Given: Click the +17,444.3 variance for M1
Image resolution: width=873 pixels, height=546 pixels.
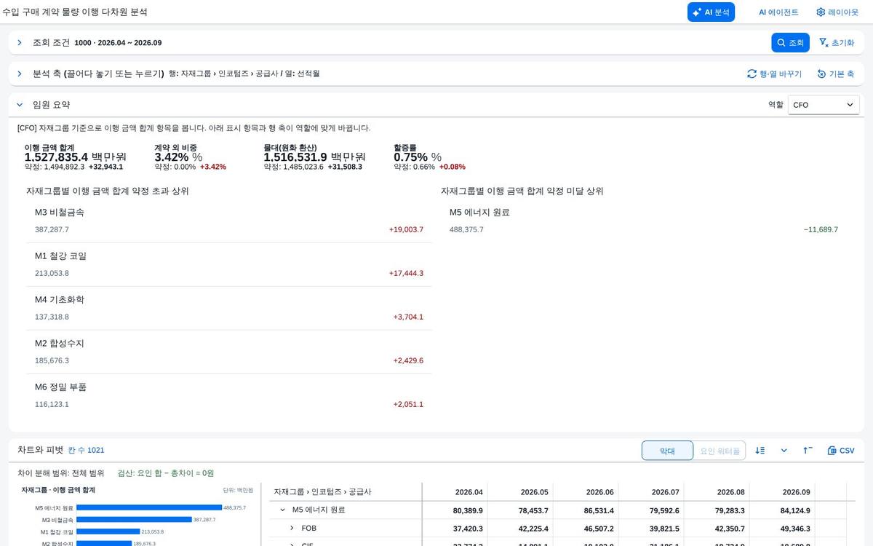Looking at the screenshot, I should point(406,273).
